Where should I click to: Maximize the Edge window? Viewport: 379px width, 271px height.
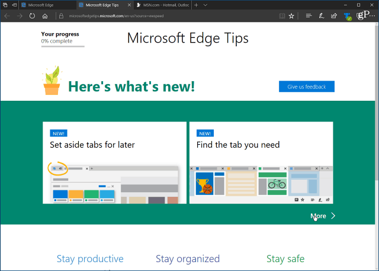(358, 5)
